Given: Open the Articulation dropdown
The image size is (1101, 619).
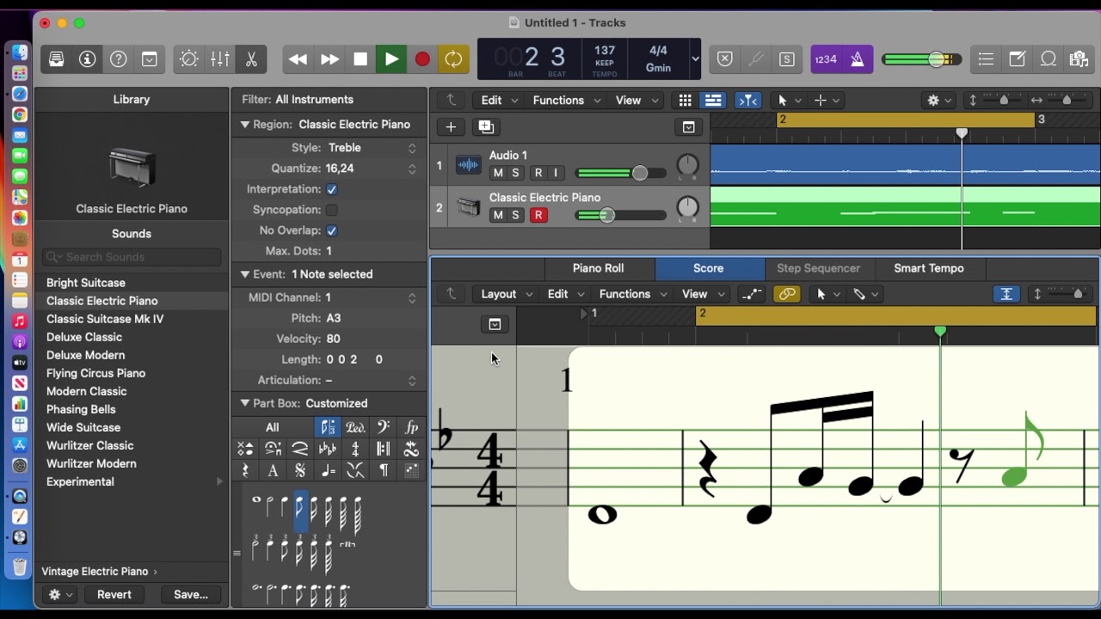Looking at the screenshot, I should [x=372, y=380].
